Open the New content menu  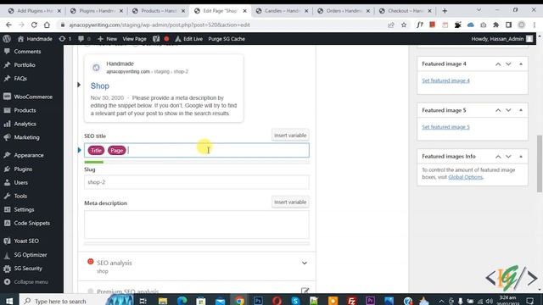pos(108,39)
